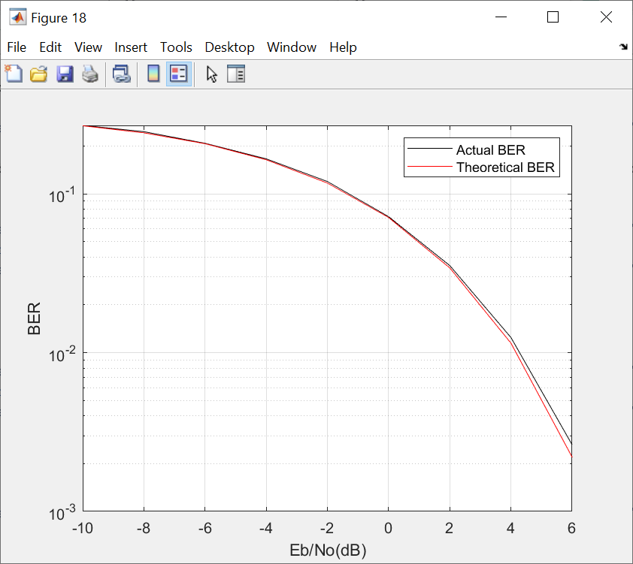Open the Help menu

(x=343, y=47)
